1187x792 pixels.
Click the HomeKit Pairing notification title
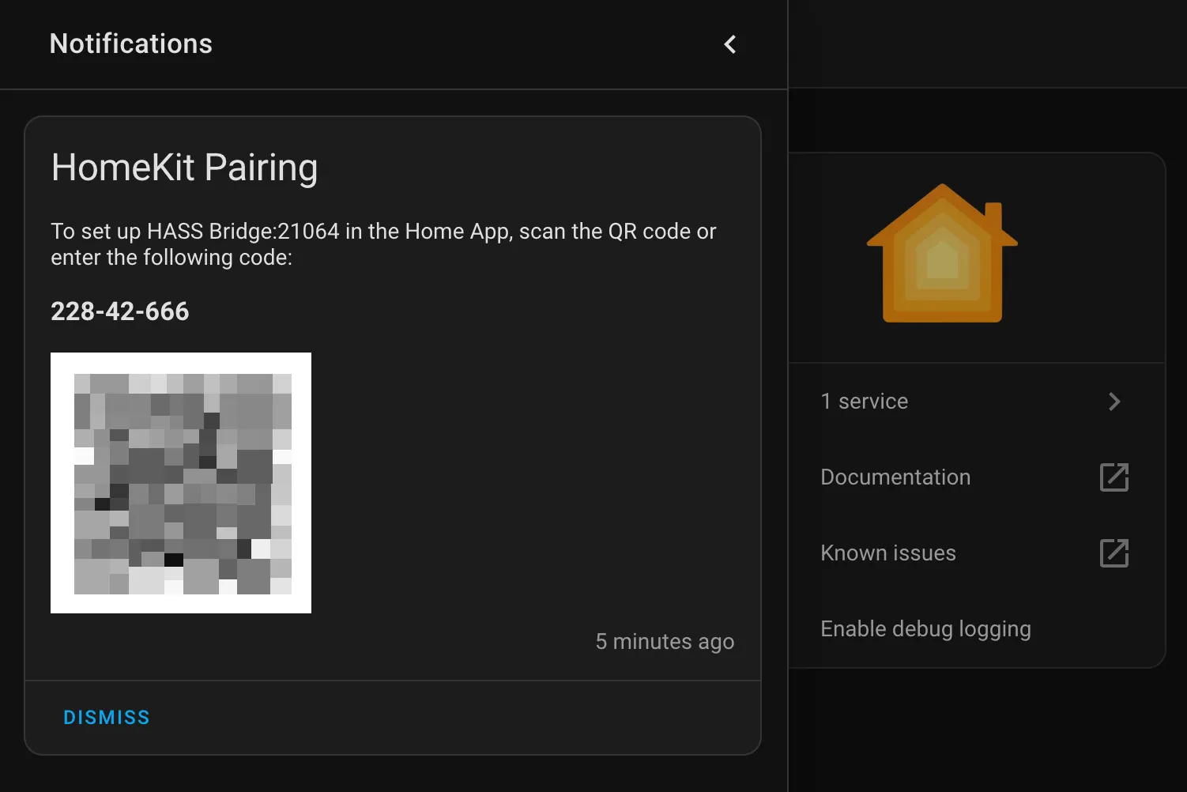point(184,168)
